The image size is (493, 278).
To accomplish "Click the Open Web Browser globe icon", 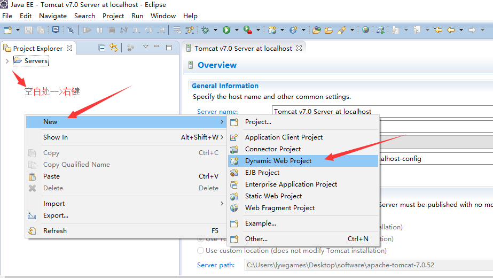I will point(365,30).
